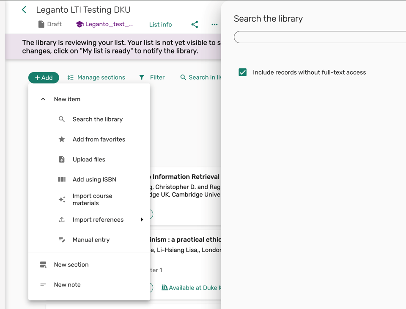Click the Information Retrieval citation title

pyautogui.click(x=185, y=177)
